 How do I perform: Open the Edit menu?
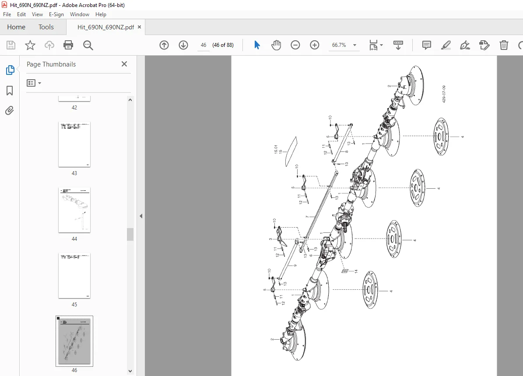tap(21, 14)
